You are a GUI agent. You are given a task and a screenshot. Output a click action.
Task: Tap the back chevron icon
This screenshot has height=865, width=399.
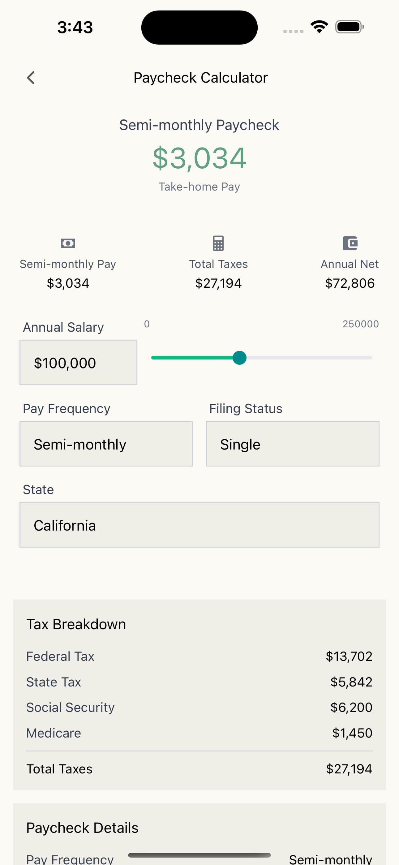pos(31,78)
